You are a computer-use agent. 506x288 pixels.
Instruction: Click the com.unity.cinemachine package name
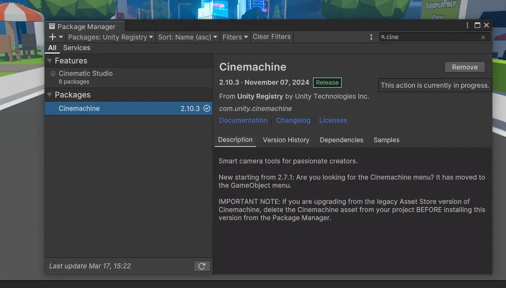click(x=256, y=109)
